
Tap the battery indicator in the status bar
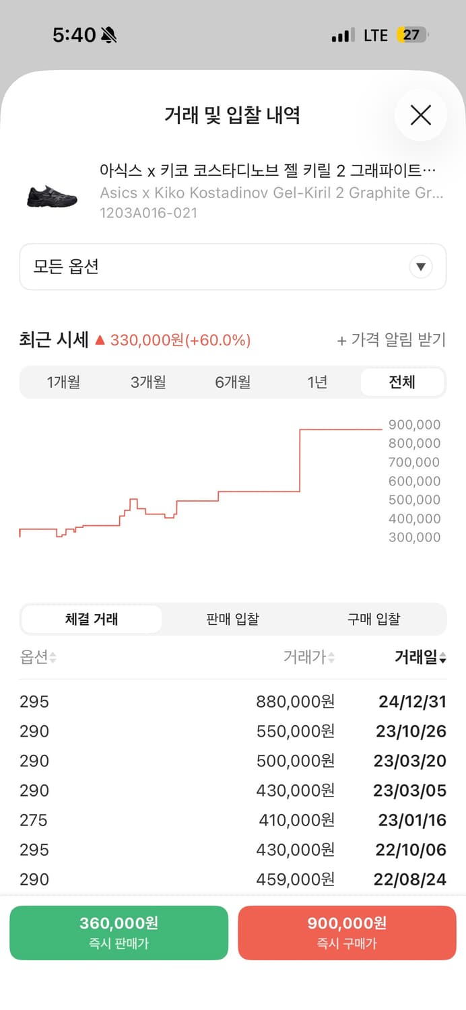[x=412, y=34]
